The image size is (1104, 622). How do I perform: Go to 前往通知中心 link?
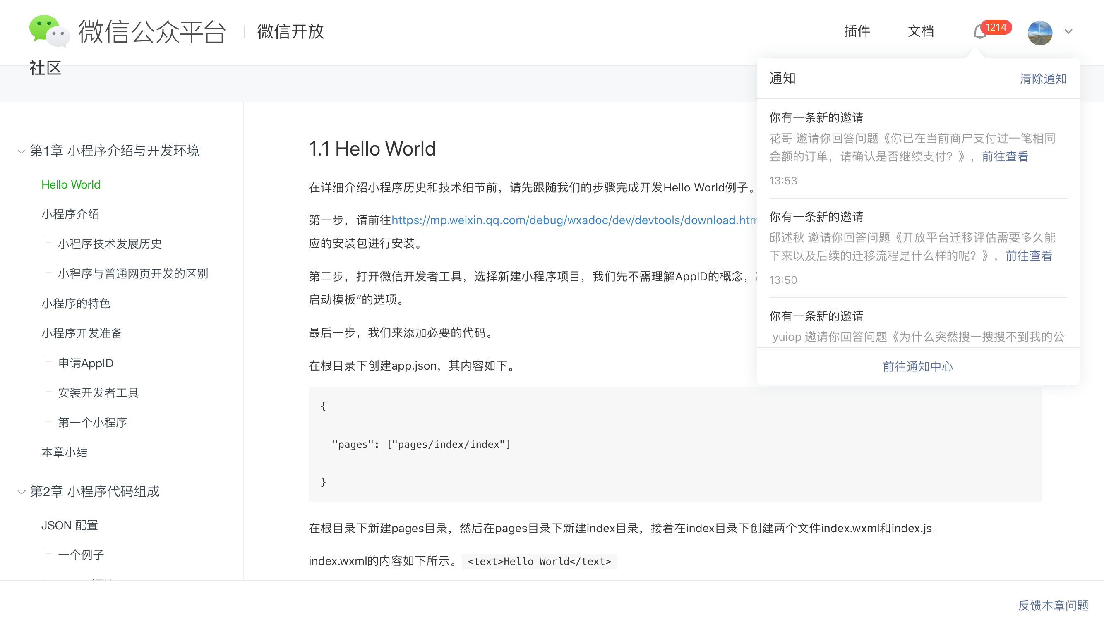(x=917, y=367)
